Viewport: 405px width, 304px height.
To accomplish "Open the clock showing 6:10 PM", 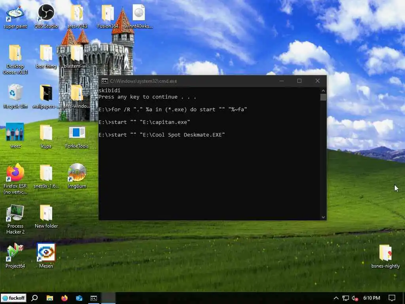I will [371, 298].
